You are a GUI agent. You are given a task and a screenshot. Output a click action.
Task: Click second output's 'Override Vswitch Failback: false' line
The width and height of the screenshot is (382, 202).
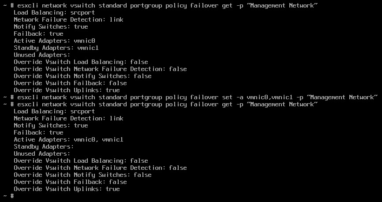70,182
